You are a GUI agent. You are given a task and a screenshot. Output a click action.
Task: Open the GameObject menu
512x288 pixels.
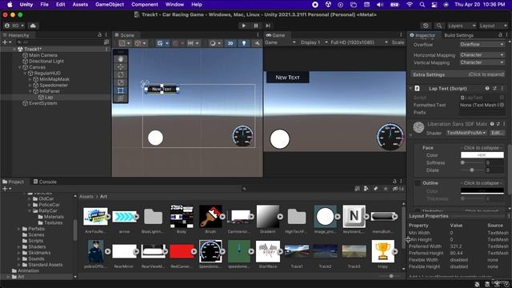pos(110,5)
